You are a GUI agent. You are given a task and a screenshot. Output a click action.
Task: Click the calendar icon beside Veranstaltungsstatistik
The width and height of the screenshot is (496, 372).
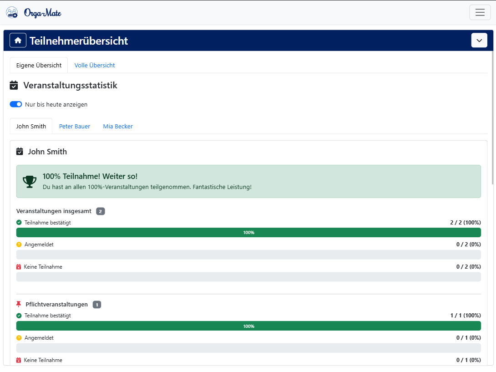click(14, 85)
